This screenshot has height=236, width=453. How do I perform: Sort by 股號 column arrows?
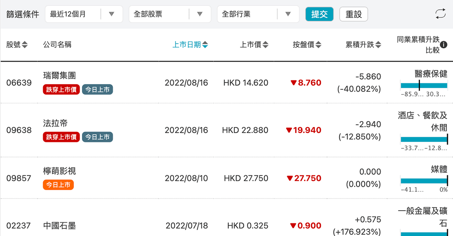click(24, 45)
